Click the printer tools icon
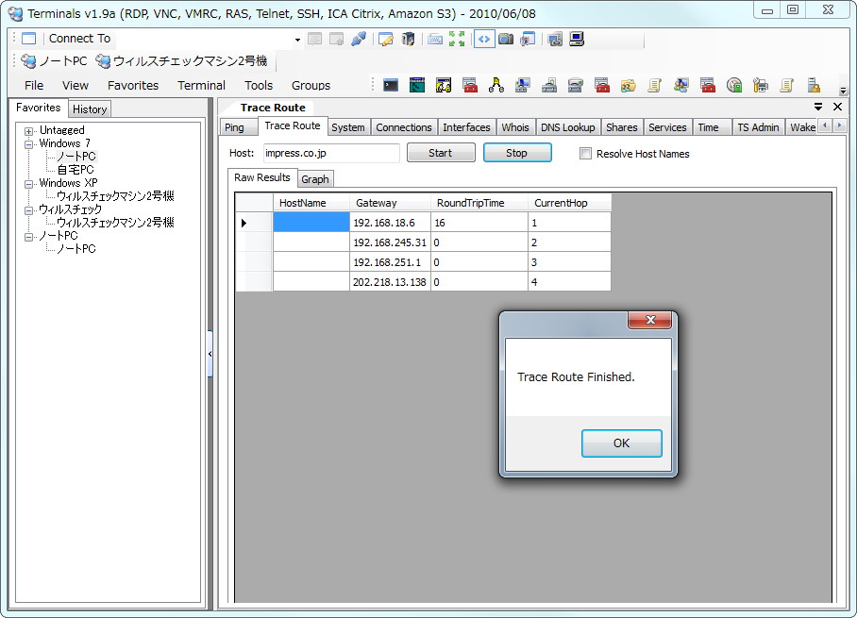This screenshot has height=618, width=857. coord(761,85)
